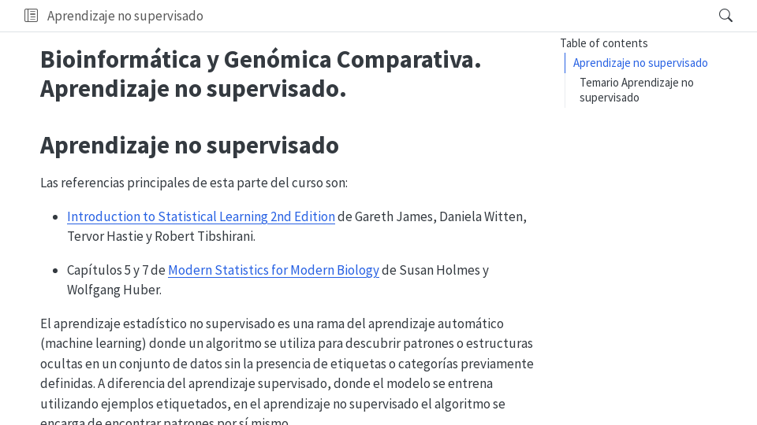Click the navbar title Aprendizaje no supervisado

[x=125, y=16]
